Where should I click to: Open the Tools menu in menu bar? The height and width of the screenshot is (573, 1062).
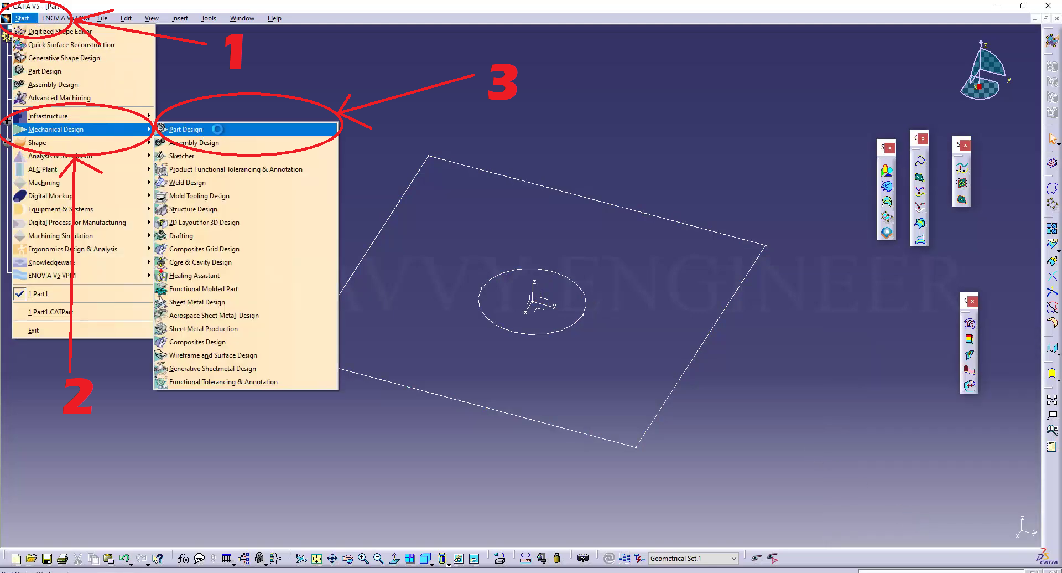(x=209, y=18)
